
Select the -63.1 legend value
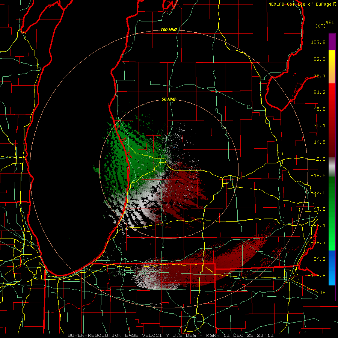click(x=318, y=226)
